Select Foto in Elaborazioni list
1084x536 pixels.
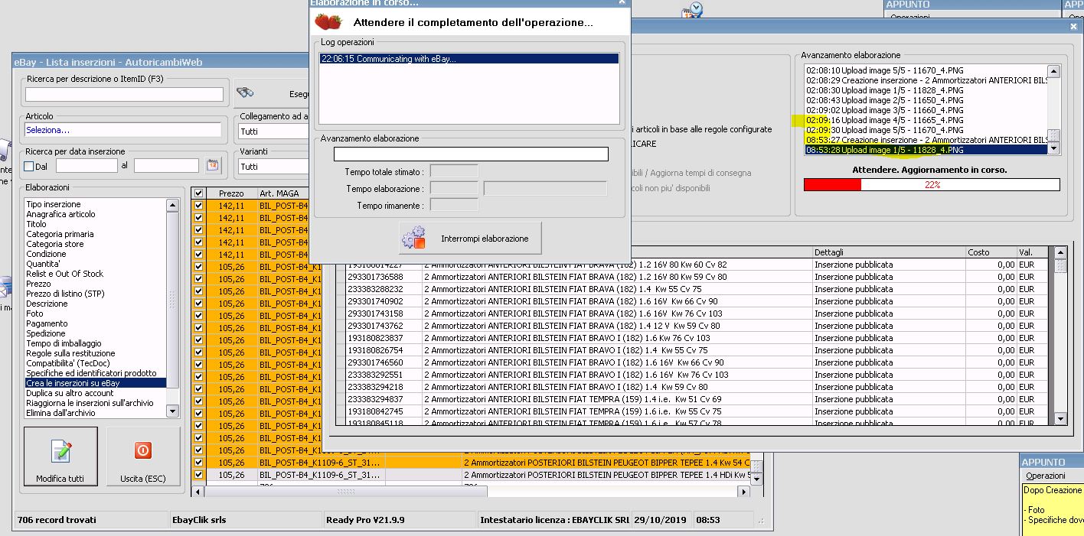pos(35,313)
